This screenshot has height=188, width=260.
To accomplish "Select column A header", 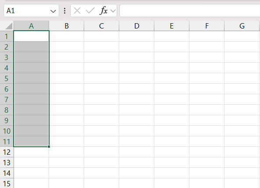I will 31,26.
